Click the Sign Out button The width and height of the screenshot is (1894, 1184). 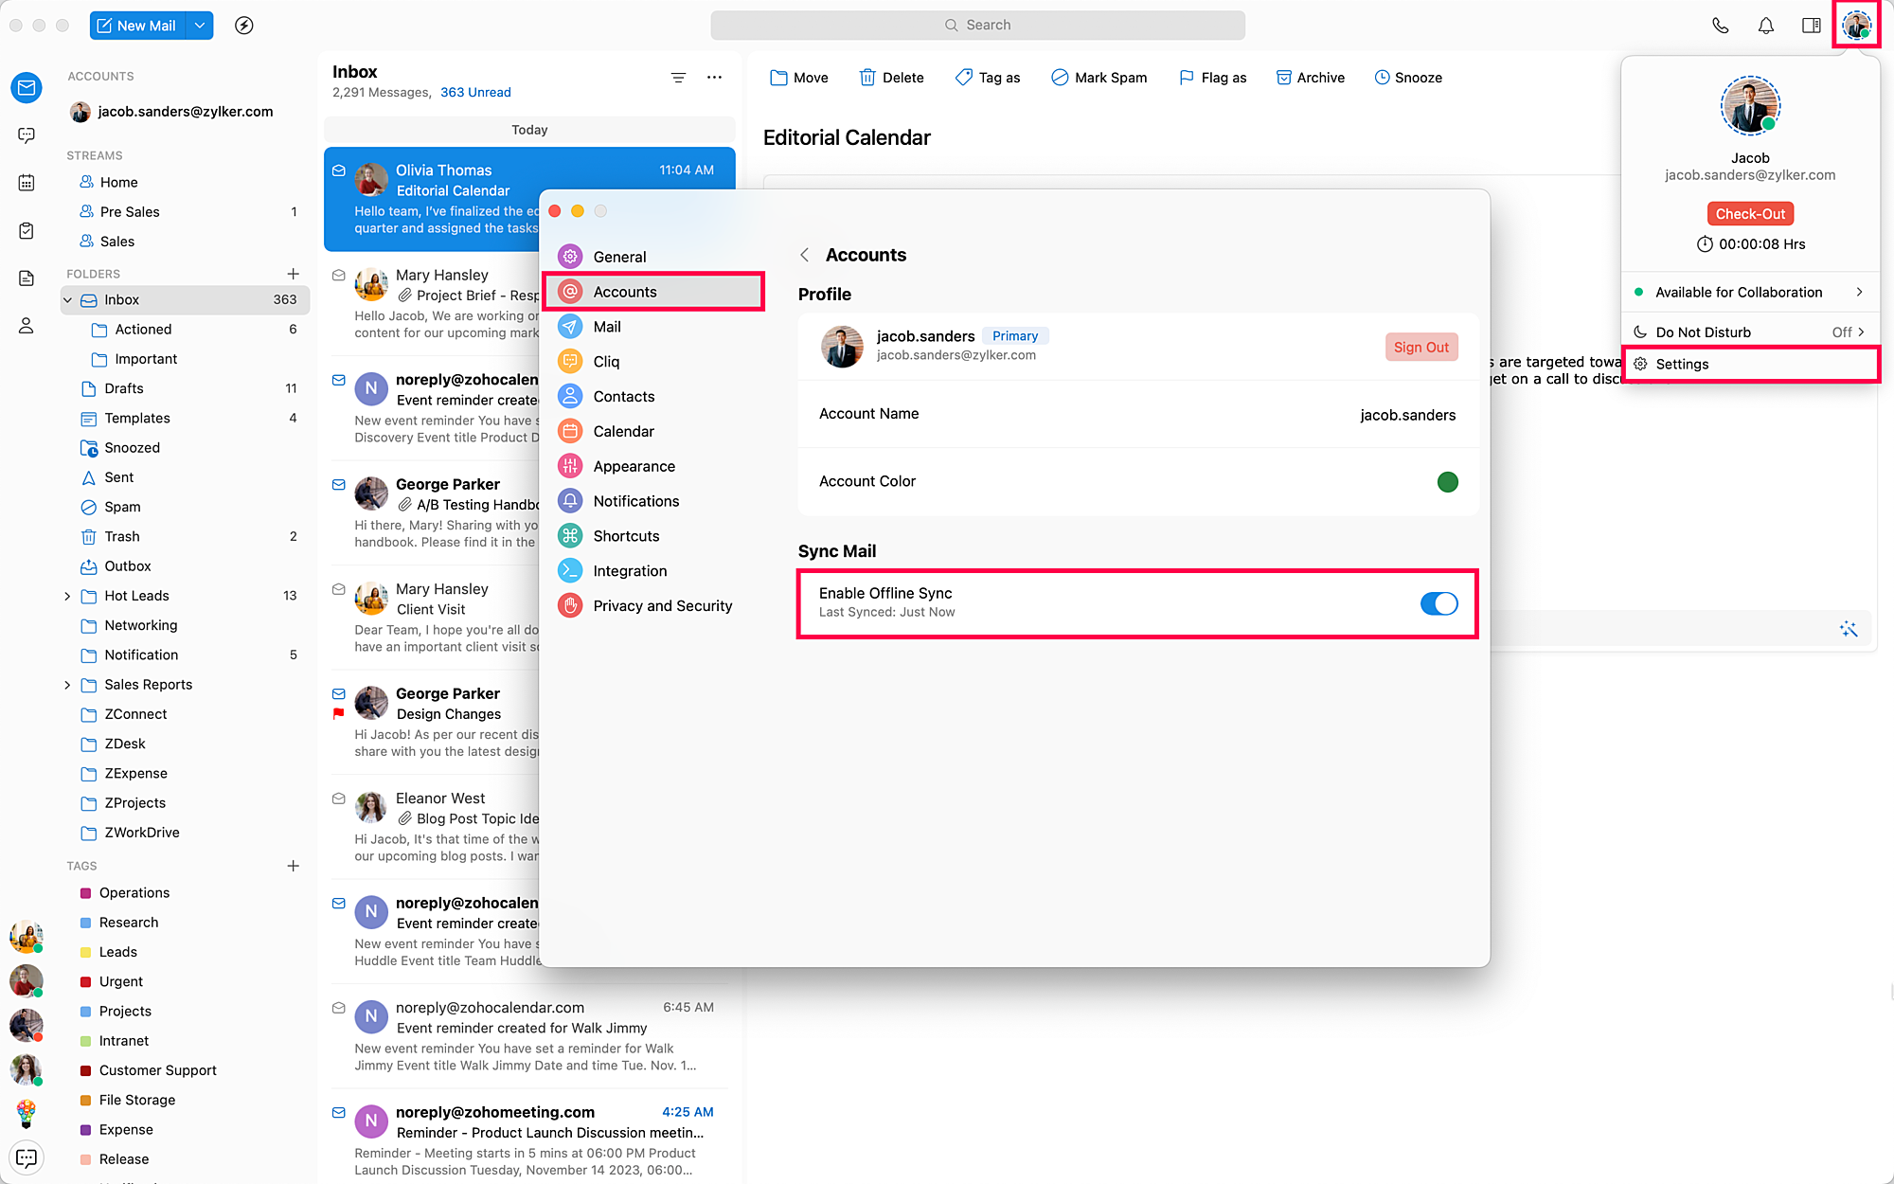coord(1420,348)
